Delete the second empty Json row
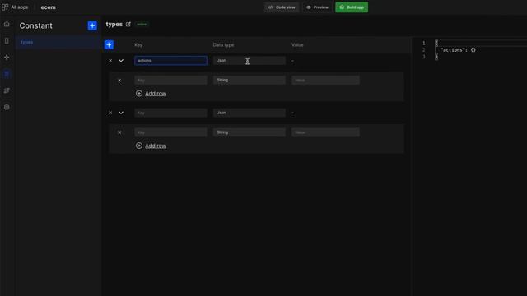The width and height of the screenshot is (527, 296). [x=110, y=113]
